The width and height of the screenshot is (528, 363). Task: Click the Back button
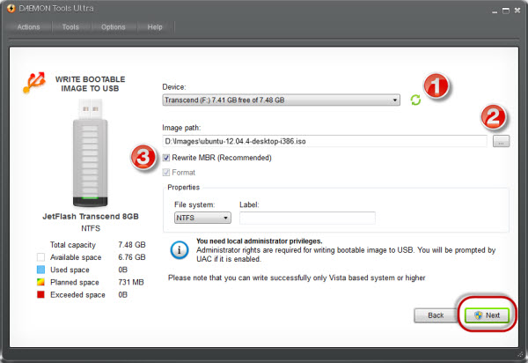coord(436,315)
